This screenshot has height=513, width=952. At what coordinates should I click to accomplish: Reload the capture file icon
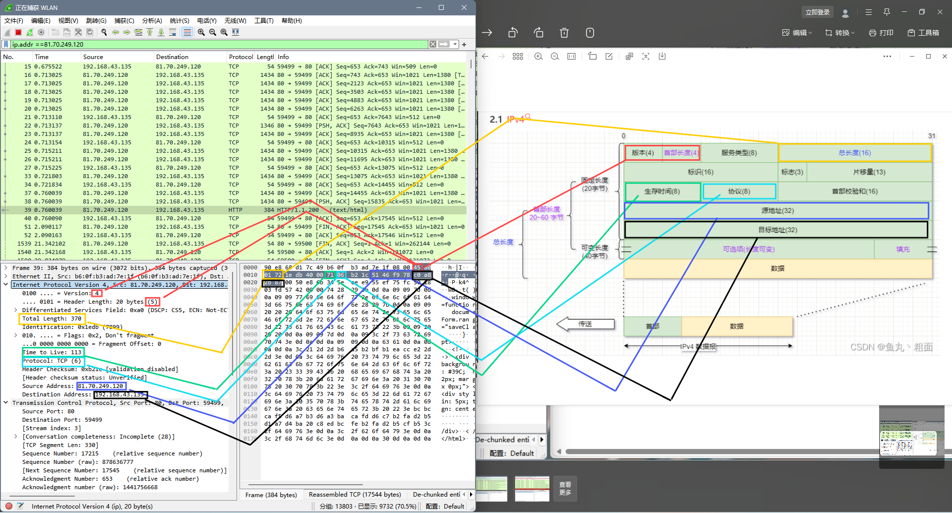90,32
